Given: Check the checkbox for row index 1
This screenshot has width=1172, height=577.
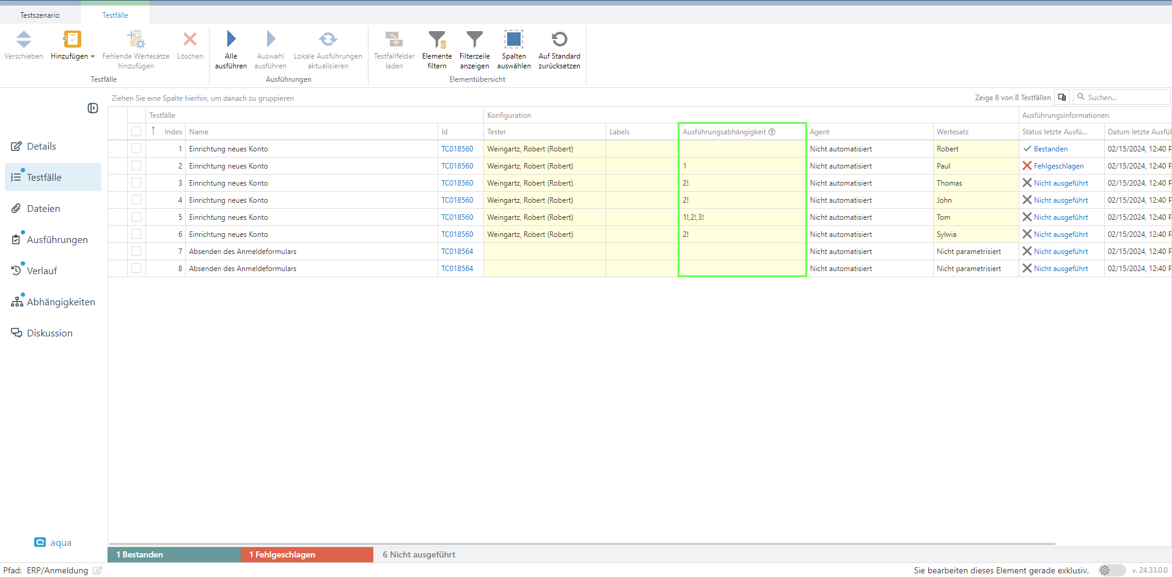Looking at the screenshot, I should pyautogui.click(x=136, y=149).
